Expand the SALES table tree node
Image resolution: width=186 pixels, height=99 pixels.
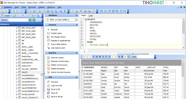click(16, 72)
